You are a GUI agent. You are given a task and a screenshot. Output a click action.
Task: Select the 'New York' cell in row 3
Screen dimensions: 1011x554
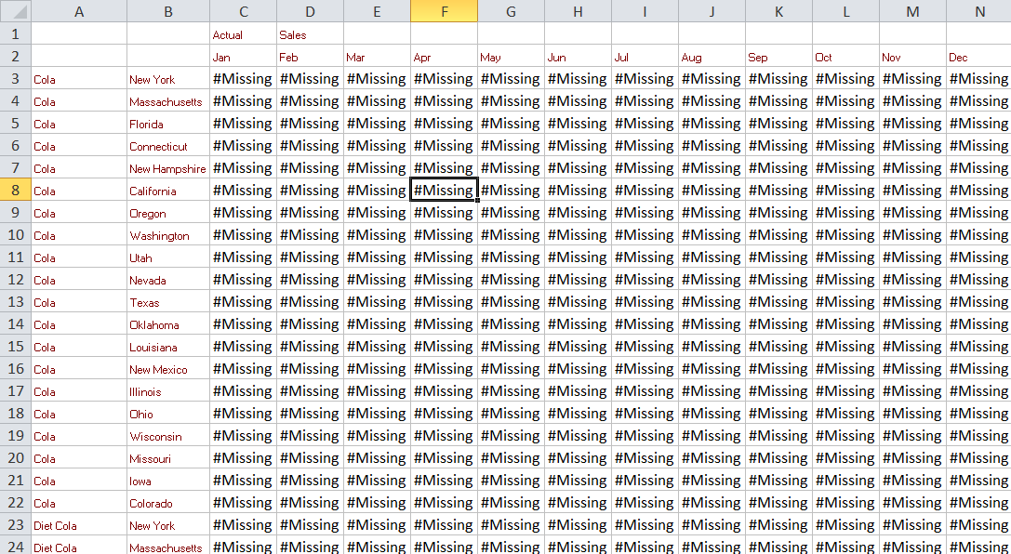pyautogui.click(x=168, y=79)
